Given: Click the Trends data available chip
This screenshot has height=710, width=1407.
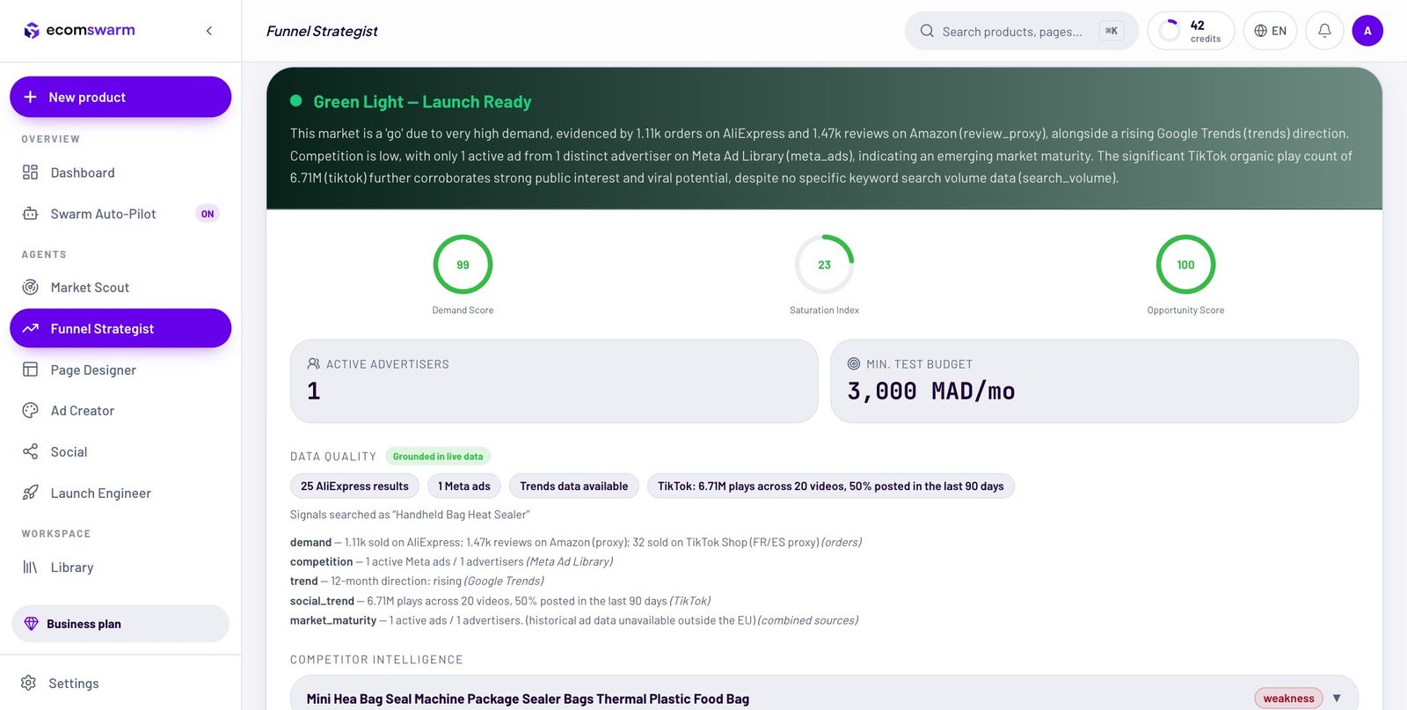Looking at the screenshot, I should click(x=573, y=486).
